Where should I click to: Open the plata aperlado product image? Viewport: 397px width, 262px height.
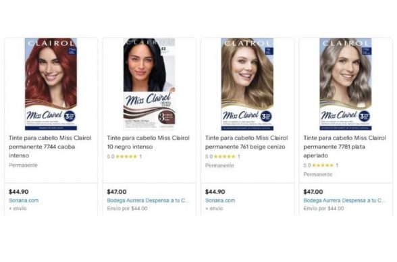[x=346, y=84]
